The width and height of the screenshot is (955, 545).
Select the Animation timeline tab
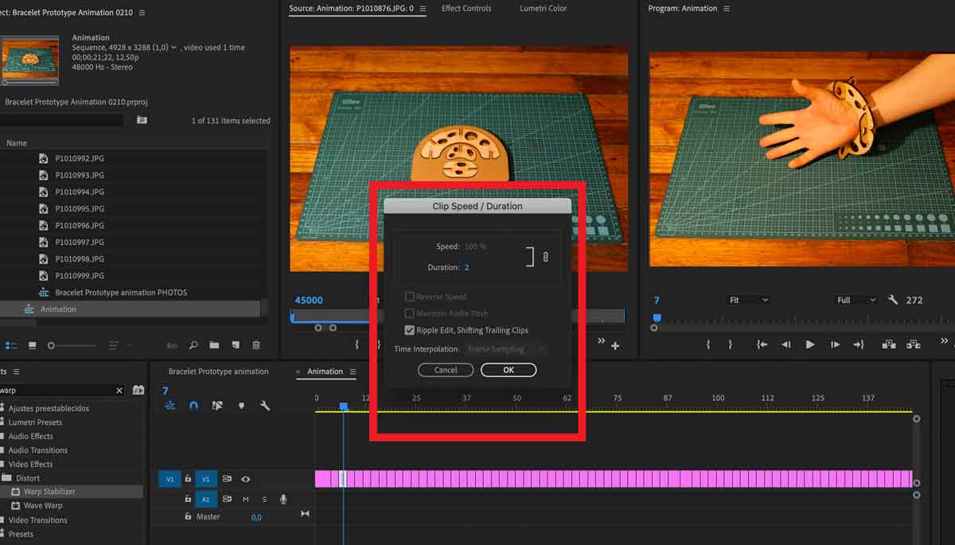(325, 372)
